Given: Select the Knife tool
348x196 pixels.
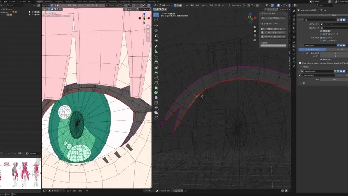Looking at the screenshot, I should (156, 83).
